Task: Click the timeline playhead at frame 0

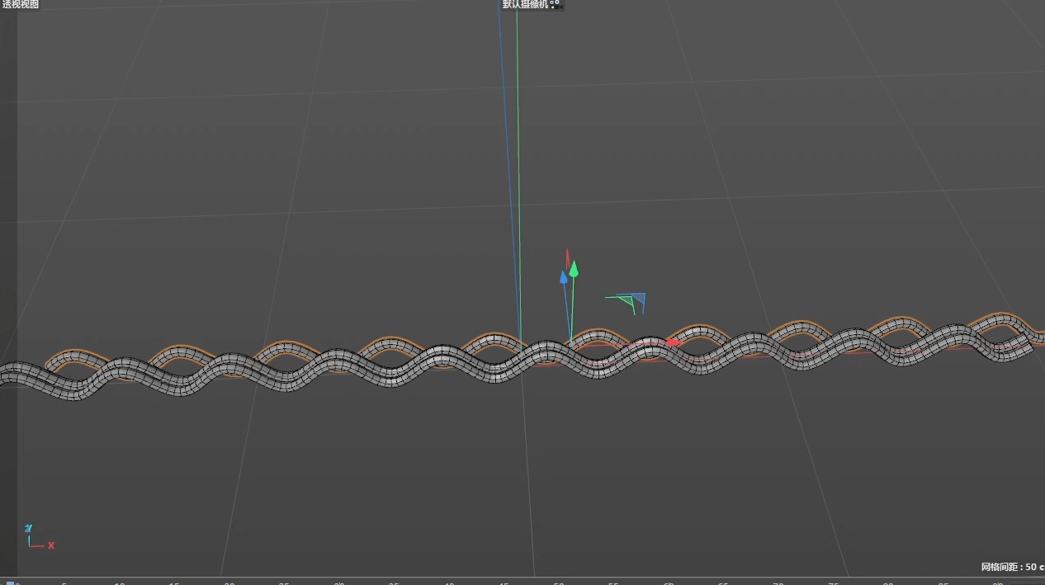Action: pyautogui.click(x=11, y=583)
